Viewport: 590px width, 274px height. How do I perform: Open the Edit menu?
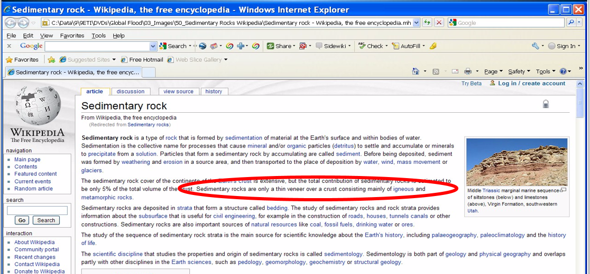[x=28, y=36]
